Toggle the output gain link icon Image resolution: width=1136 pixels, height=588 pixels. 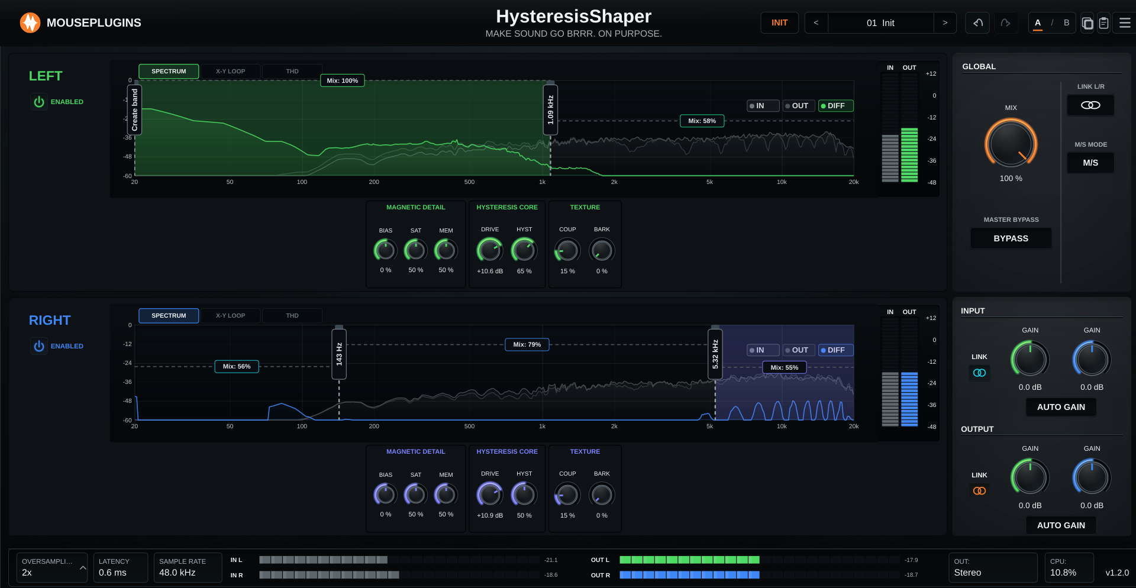coord(979,491)
